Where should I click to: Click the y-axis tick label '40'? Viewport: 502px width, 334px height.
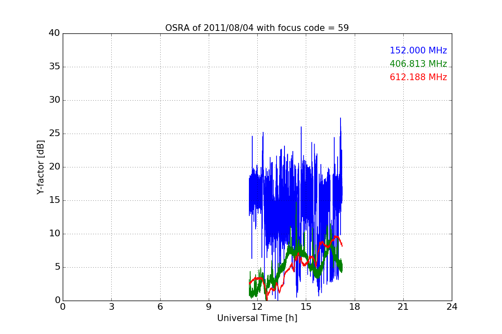[x=54, y=33]
